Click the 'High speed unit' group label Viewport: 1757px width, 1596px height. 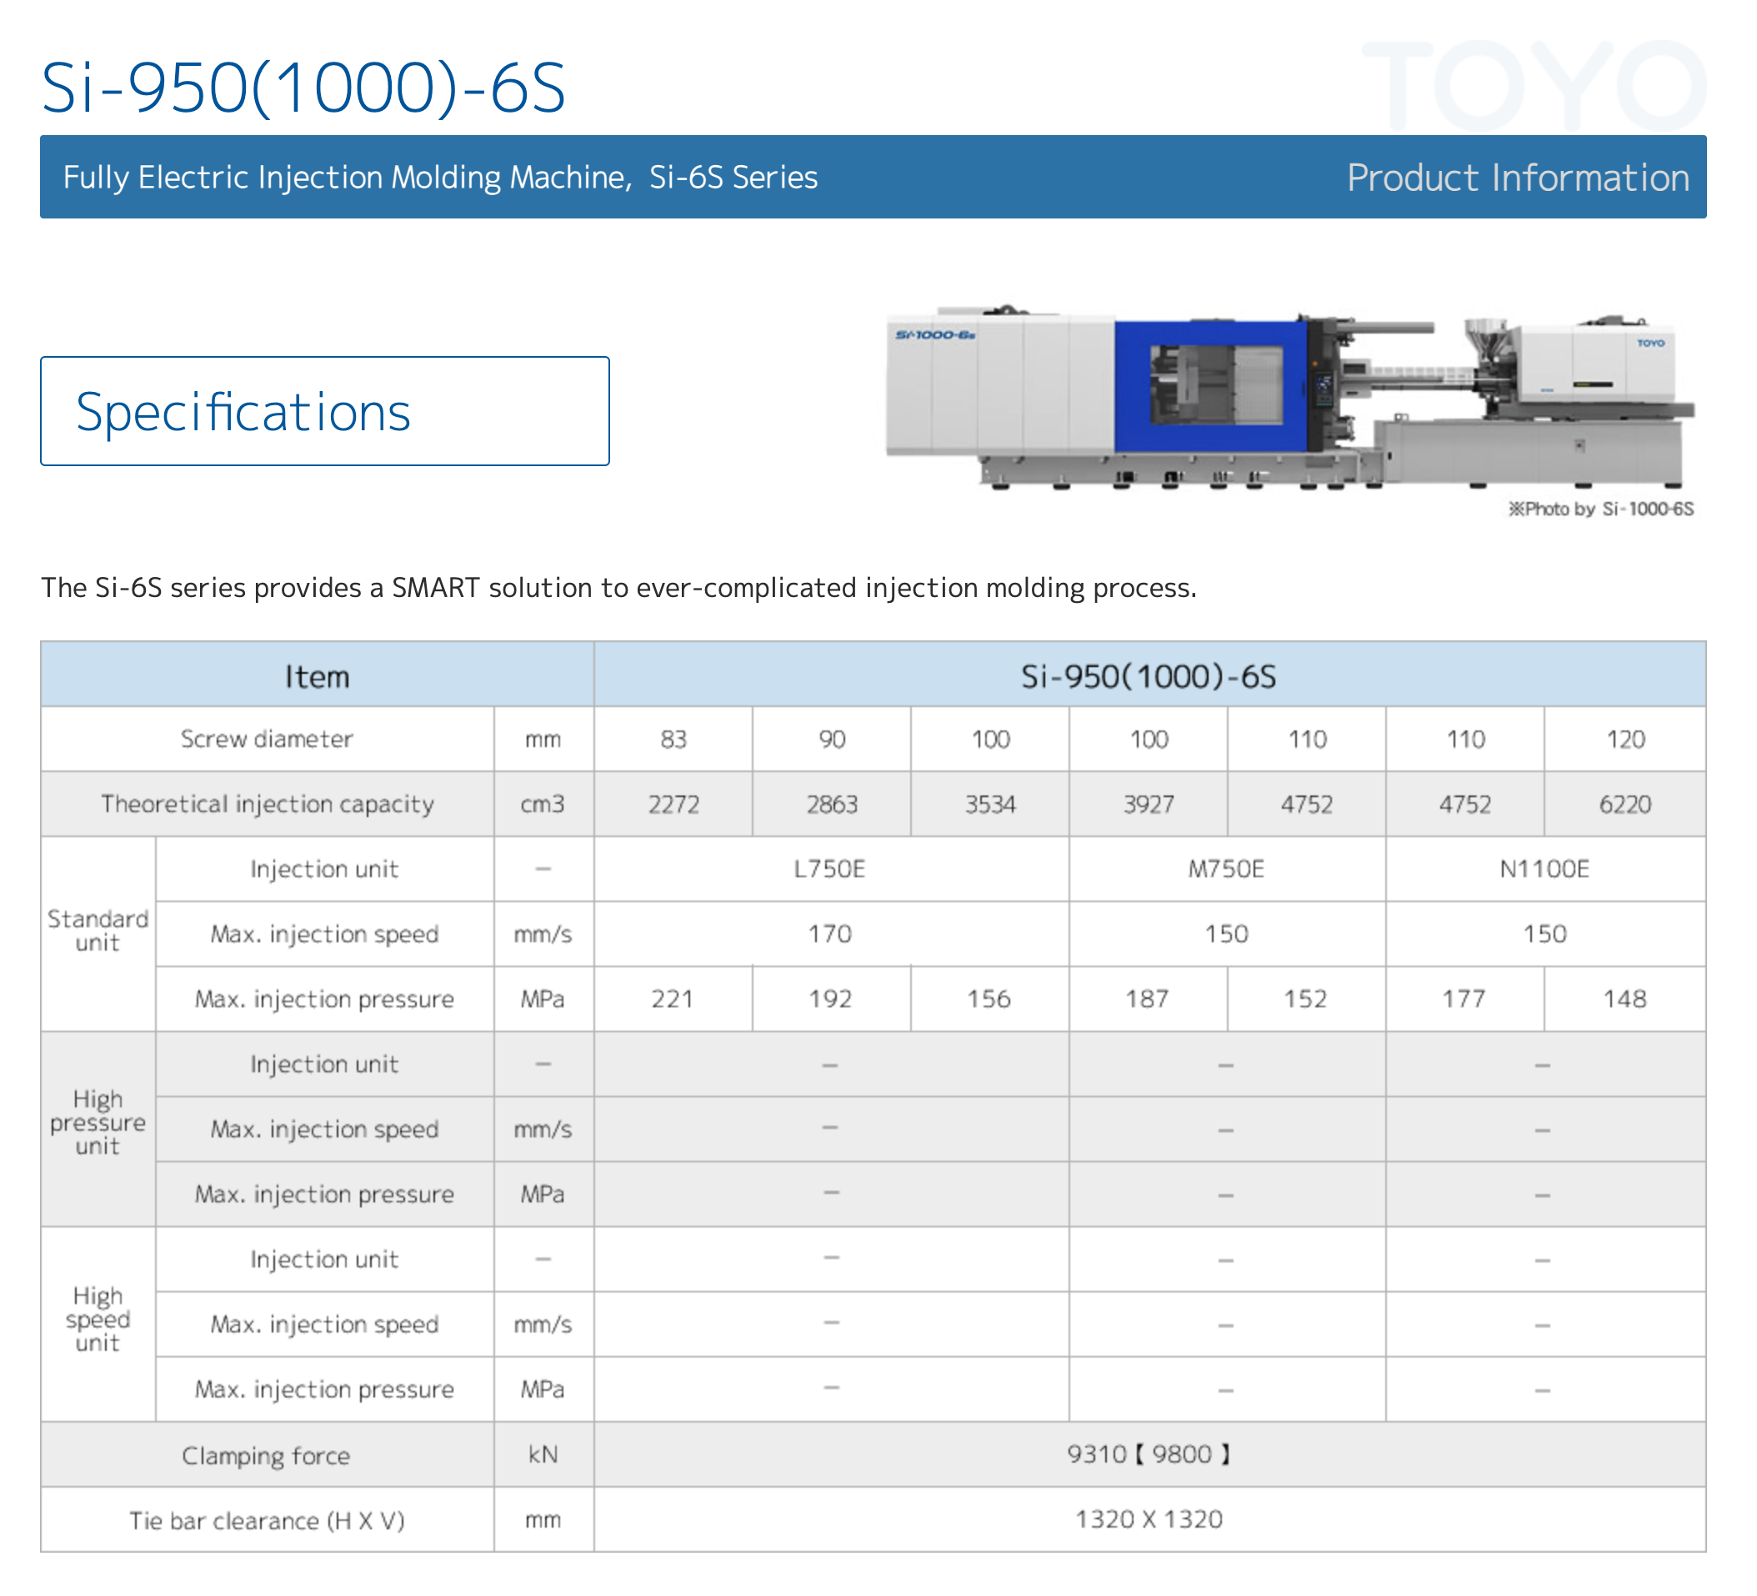tap(98, 1318)
